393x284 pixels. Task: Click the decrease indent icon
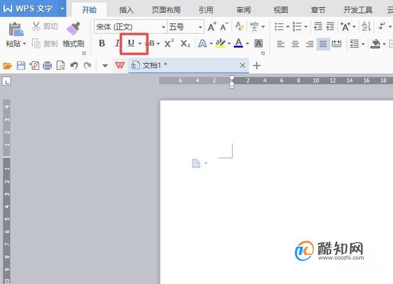[318, 26]
